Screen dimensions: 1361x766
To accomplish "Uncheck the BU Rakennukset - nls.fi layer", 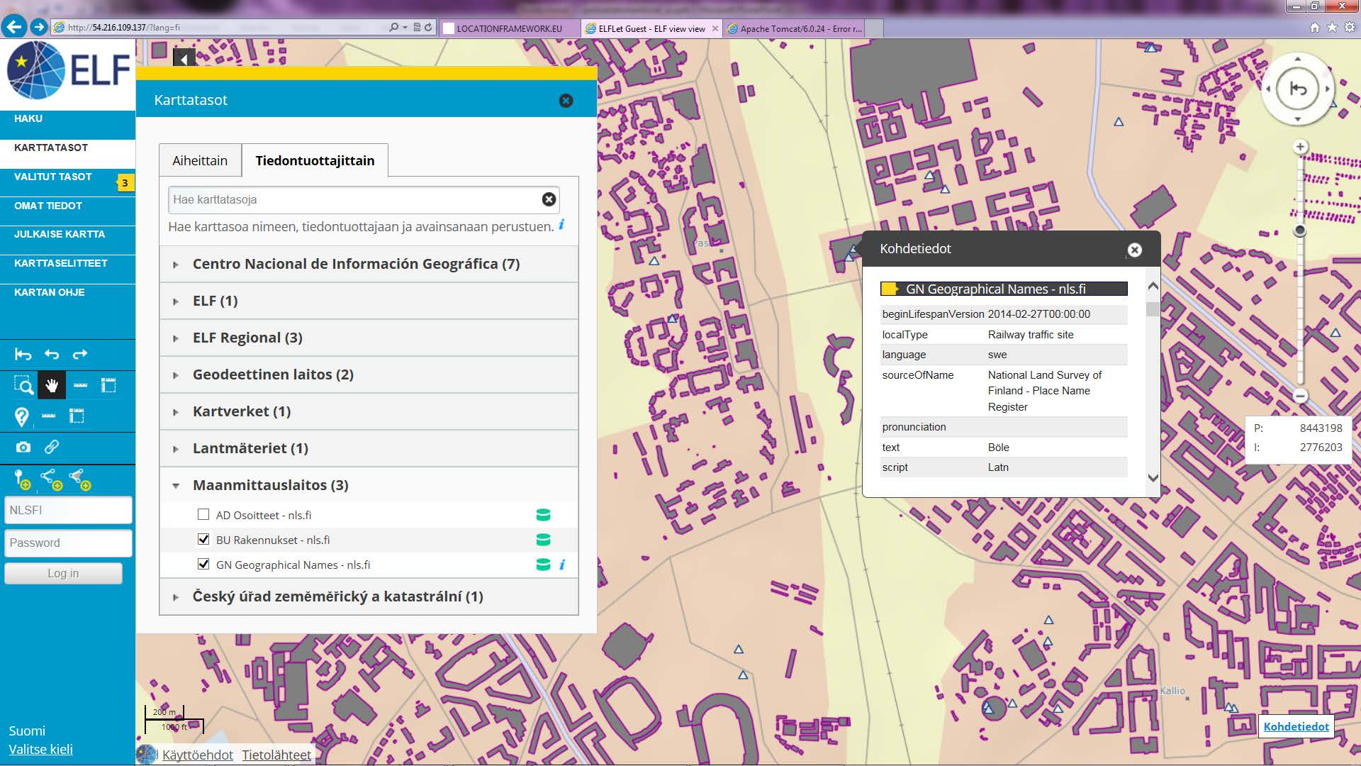I will click(x=203, y=539).
